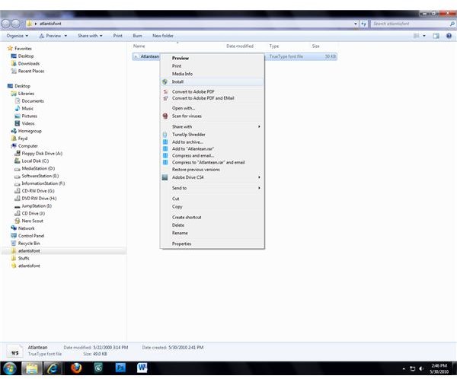Open the change view dropdown arrow
457x379 pixels.
[424, 36]
